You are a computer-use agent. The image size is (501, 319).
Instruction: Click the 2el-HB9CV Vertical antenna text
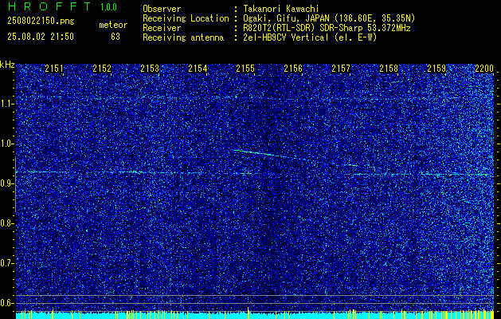[x=310, y=37]
